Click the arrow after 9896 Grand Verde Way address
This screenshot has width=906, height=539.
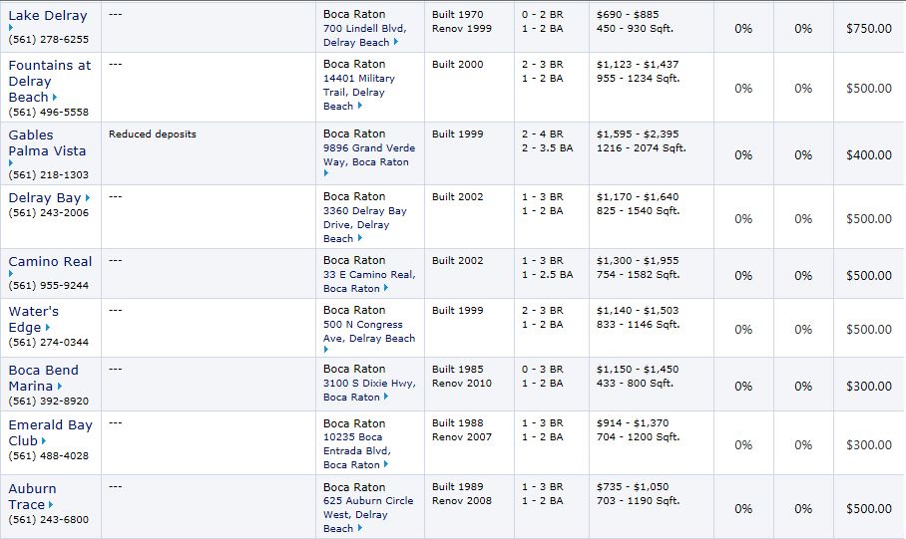[x=326, y=173]
